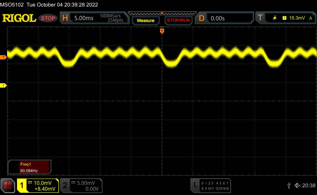This screenshot has height=195, width=317.
Task: Open the 15.3mV trigger level setting
Action: (x=296, y=18)
